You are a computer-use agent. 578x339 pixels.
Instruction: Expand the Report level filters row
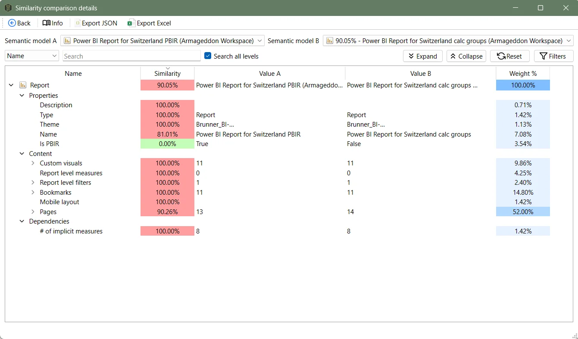33,183
